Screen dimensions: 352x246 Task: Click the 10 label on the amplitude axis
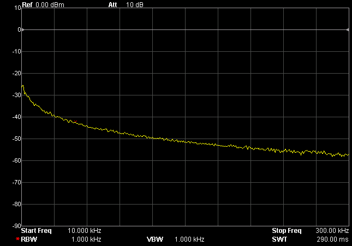coord(17,8)
